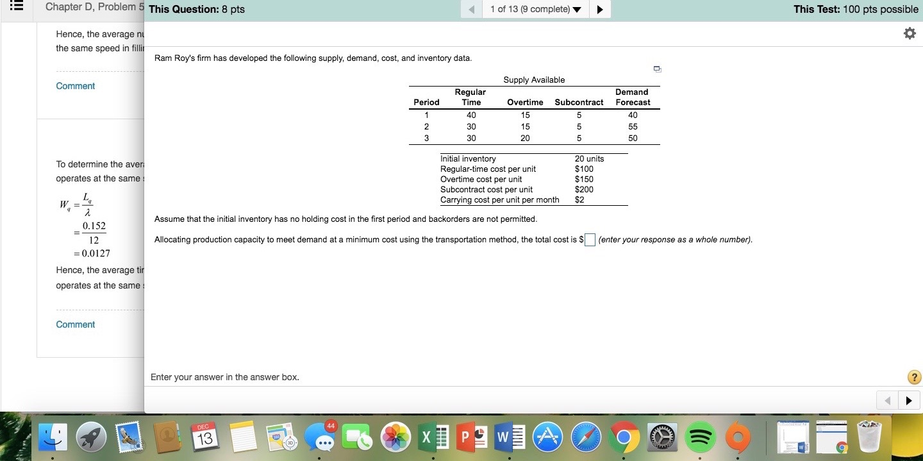Click the upper Comment link
This screenshot has height=461, width=923.
[x=75, y=85]
